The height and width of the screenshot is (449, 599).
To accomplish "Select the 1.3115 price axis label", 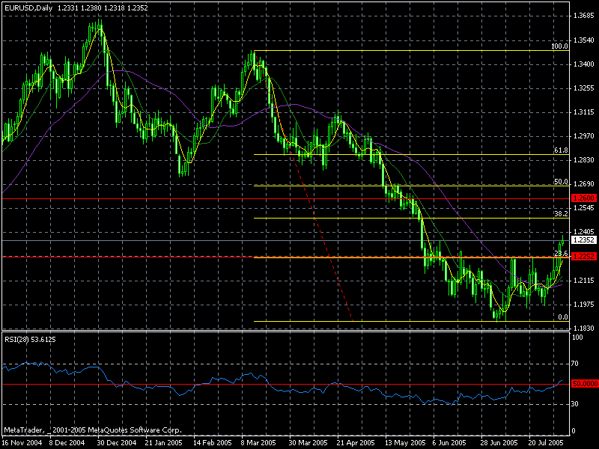I will 584,112.
